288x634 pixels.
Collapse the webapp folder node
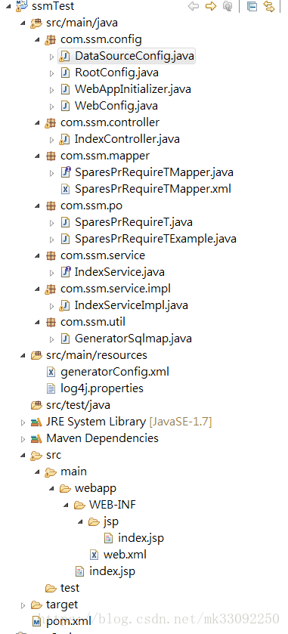[x=51, y=489]
